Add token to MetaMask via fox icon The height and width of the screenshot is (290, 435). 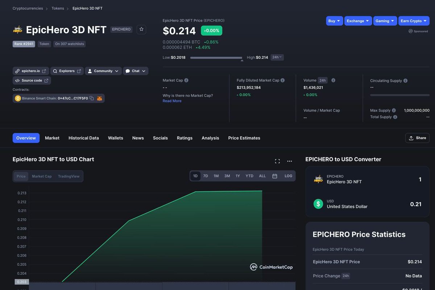click(x=99, y=98)
